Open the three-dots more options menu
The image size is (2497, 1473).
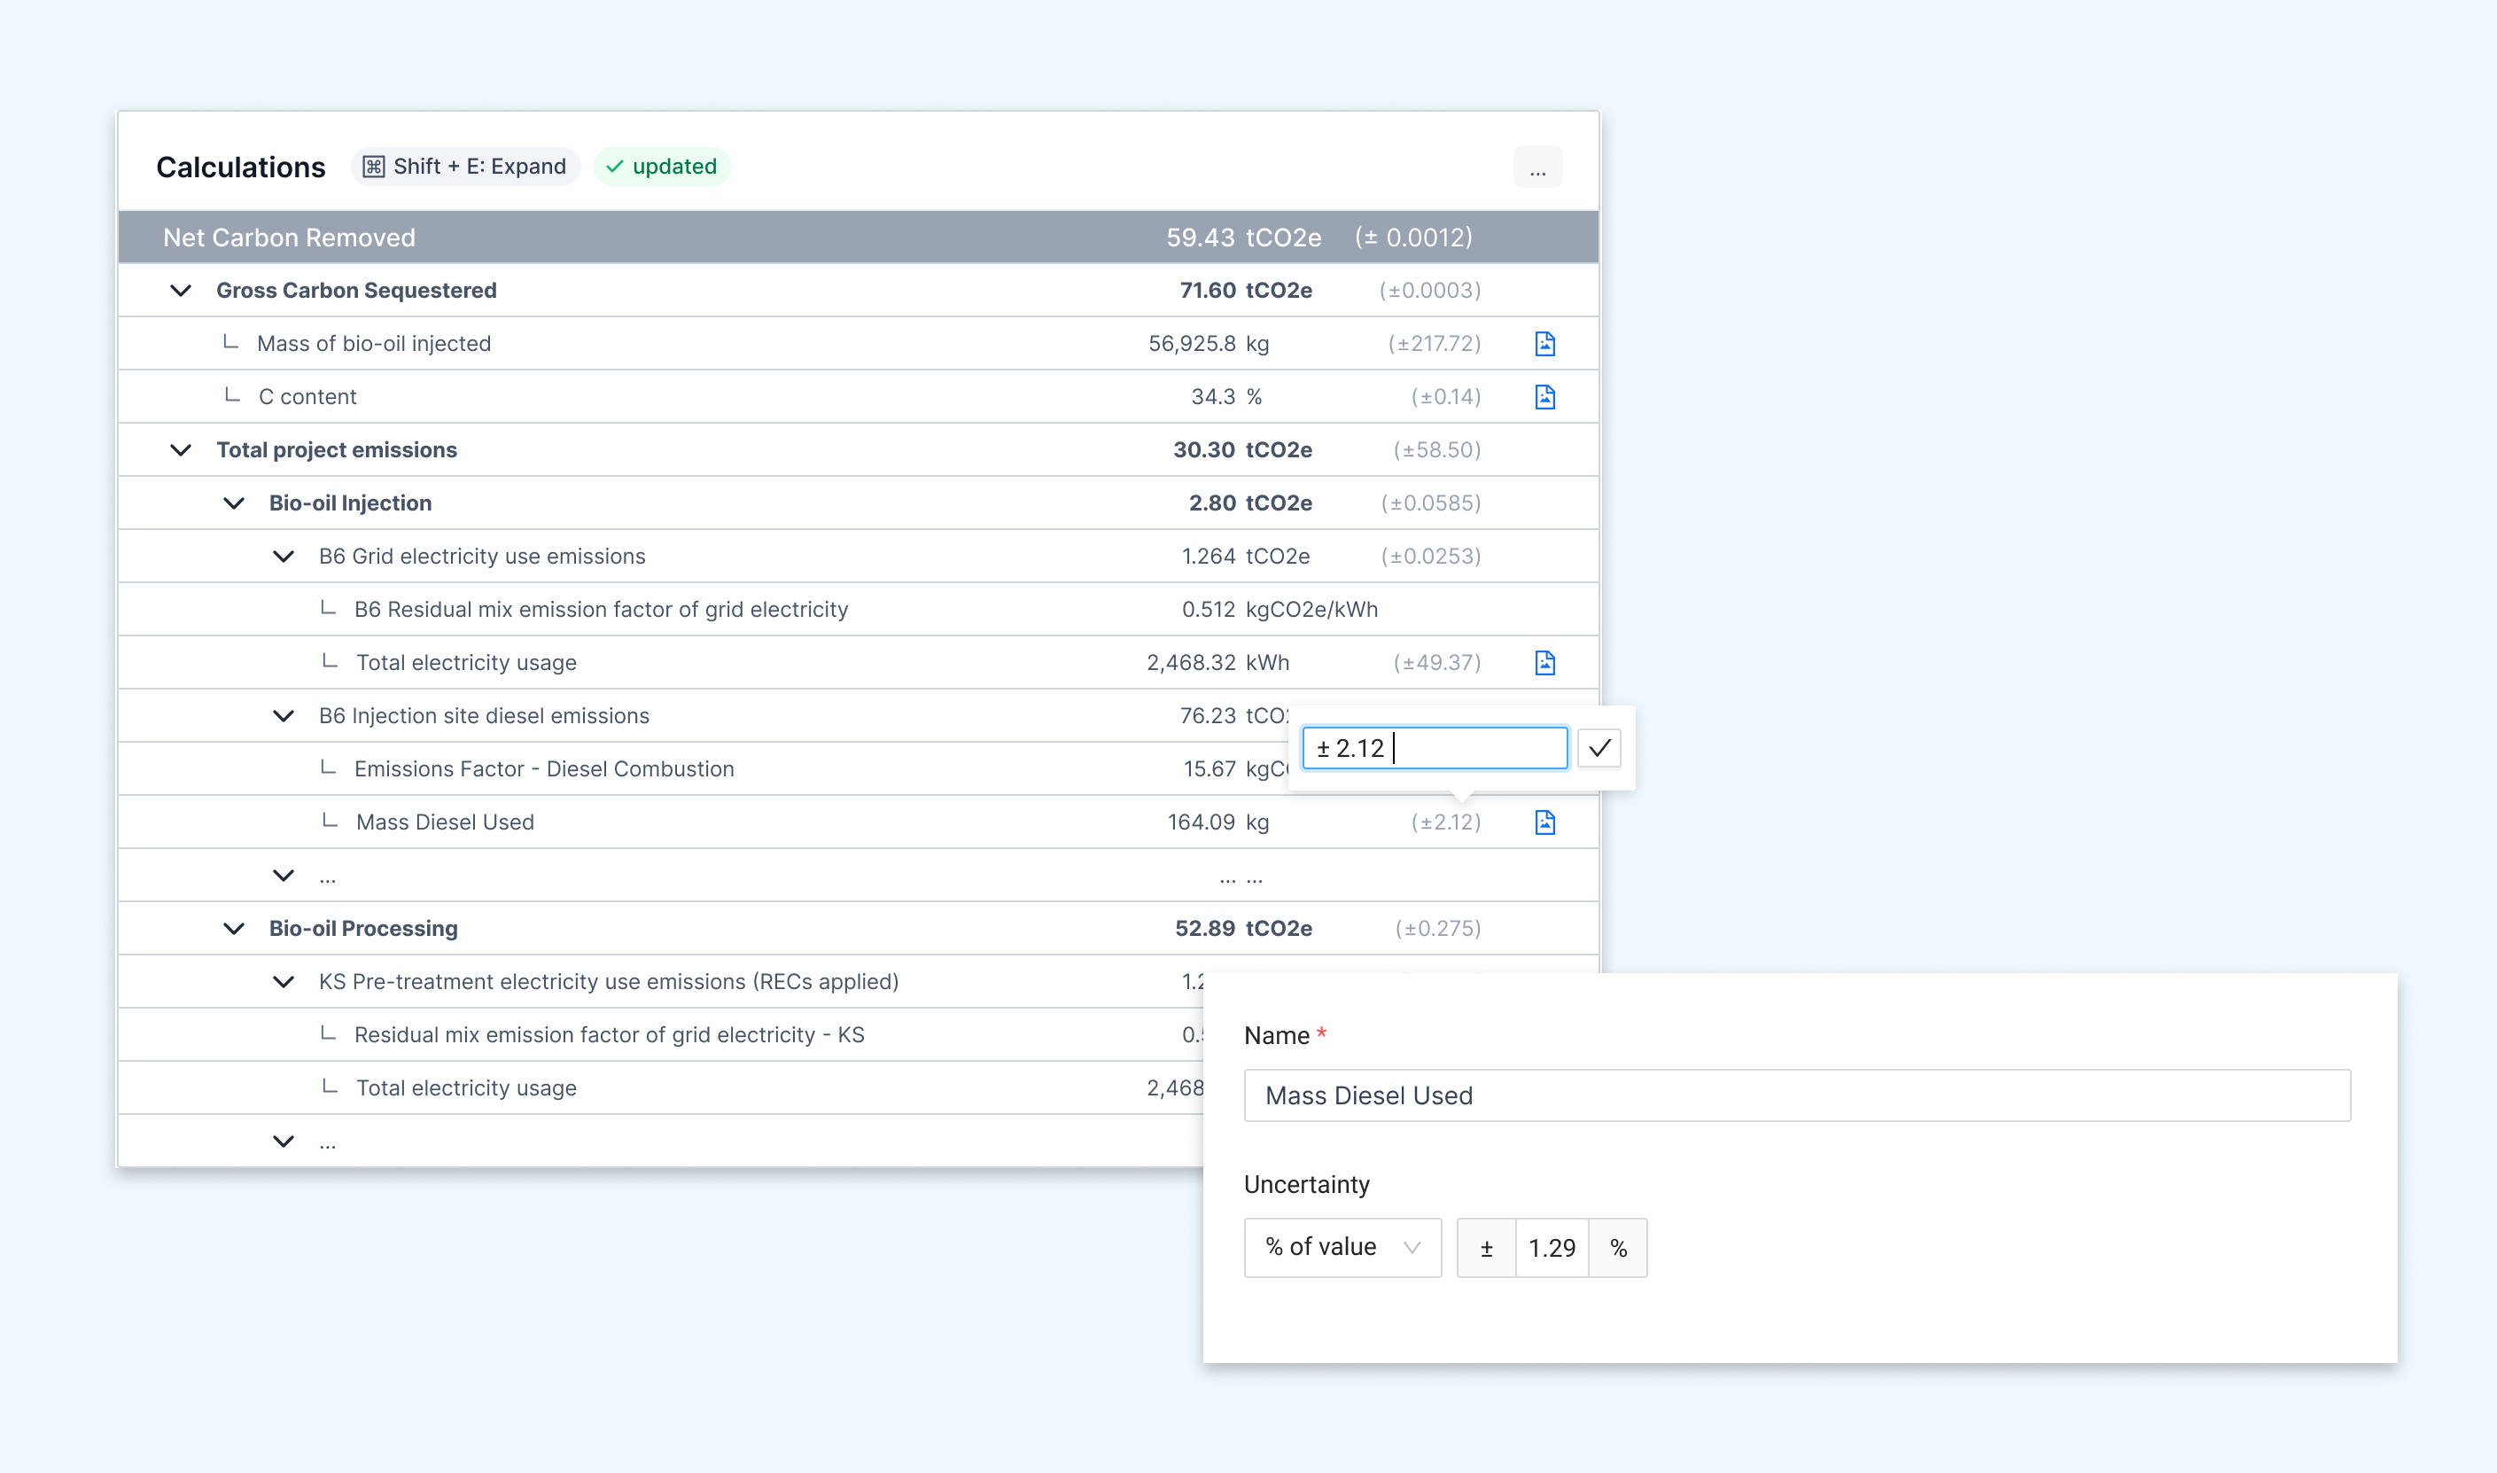(x=1536, y=168)
